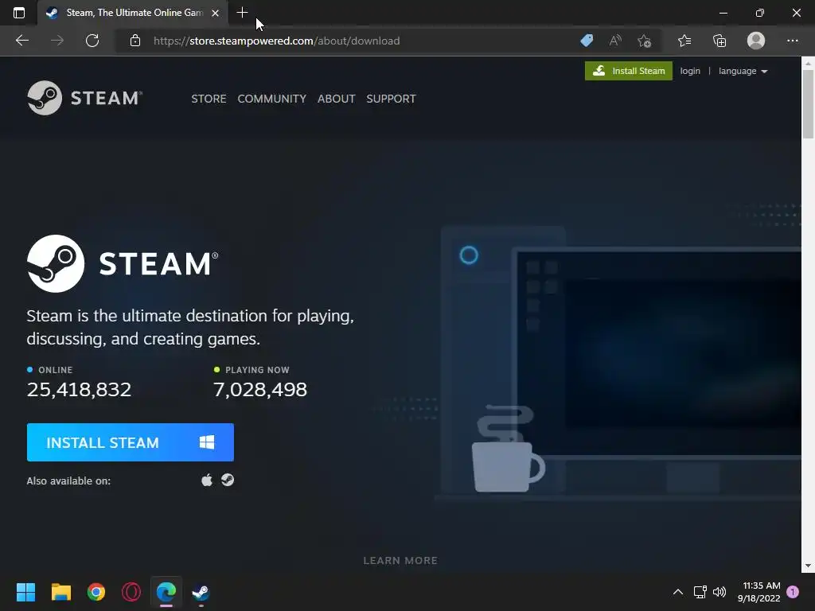Image resolution: width=815 pixels, height=611 pixels.
Task: Click the scrollbar down arrow
Action: point(808,566)
